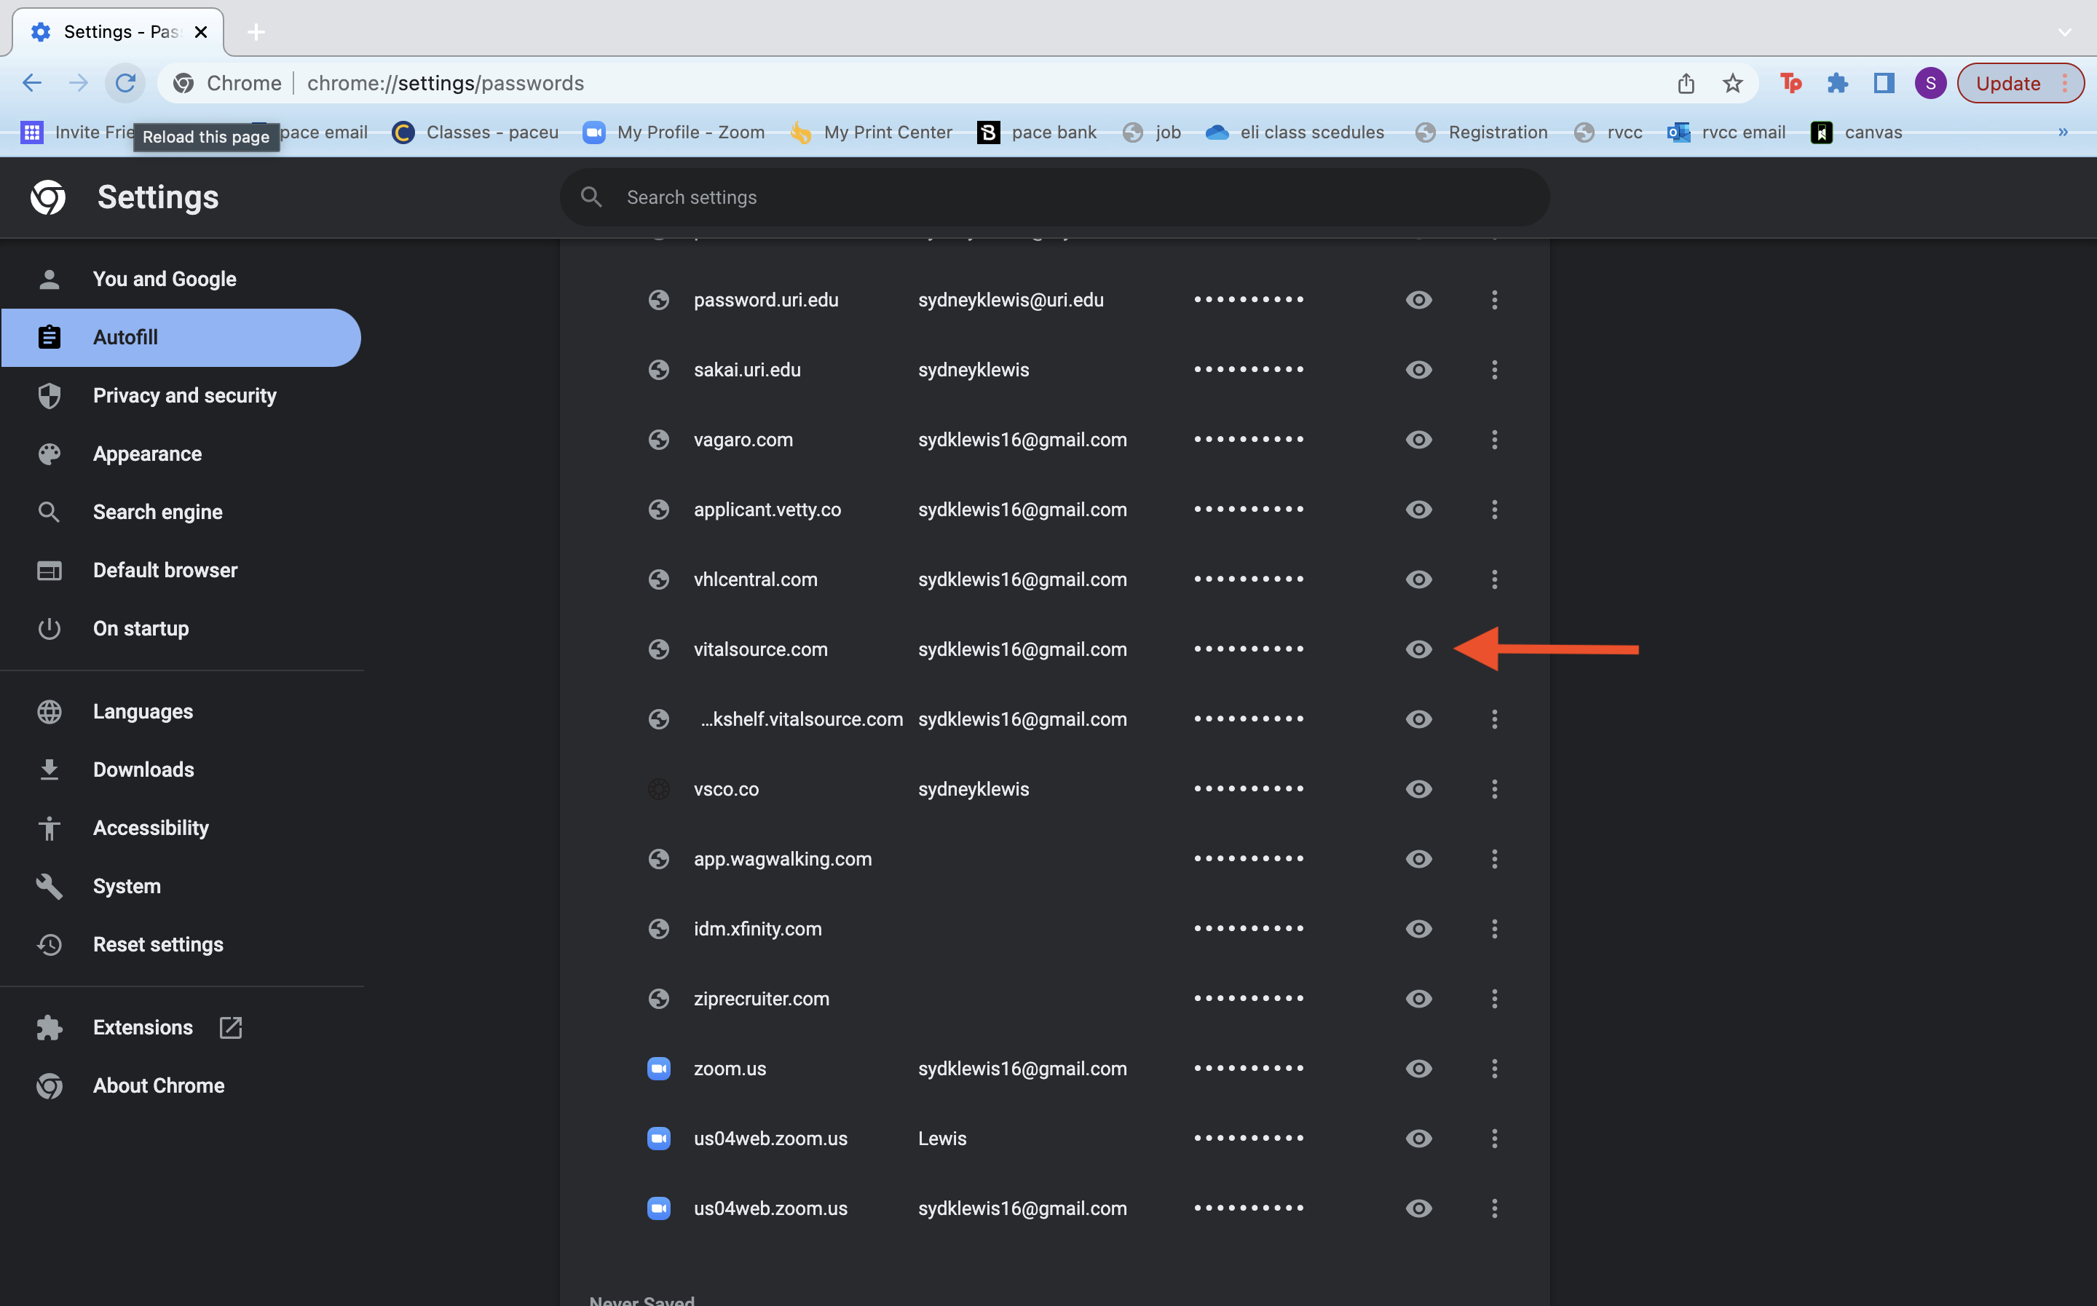The width and height of the screenshot is (2097, 1306).
Task: Show the password for vitalsource.com
Action: 1418,649
